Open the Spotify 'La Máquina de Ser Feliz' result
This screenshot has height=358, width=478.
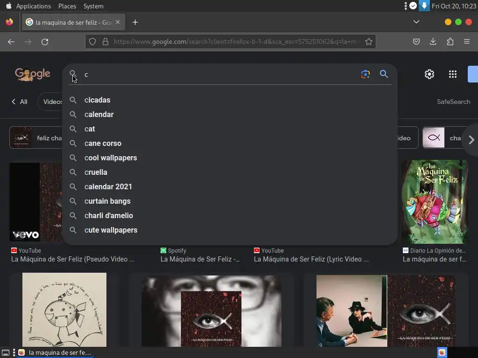tap(200, 259)
